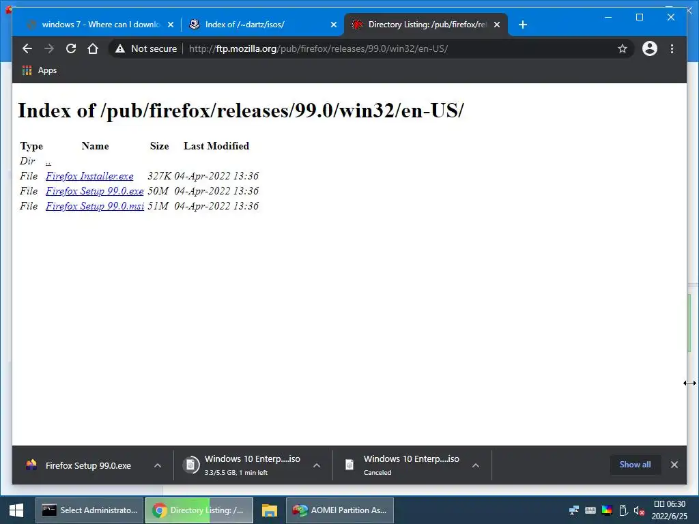Open the Windows Start menu
Image resolution: width=699 pixels, height=524 pixels.
click(x=16, y=510)
